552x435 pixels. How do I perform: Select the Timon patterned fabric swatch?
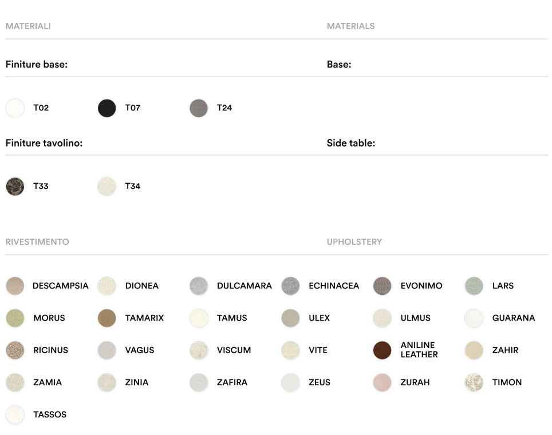[x=474, y=382]
